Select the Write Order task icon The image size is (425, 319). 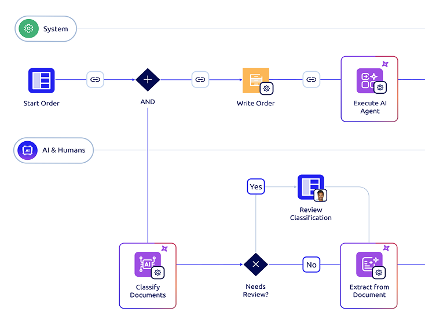coord(255,80)
